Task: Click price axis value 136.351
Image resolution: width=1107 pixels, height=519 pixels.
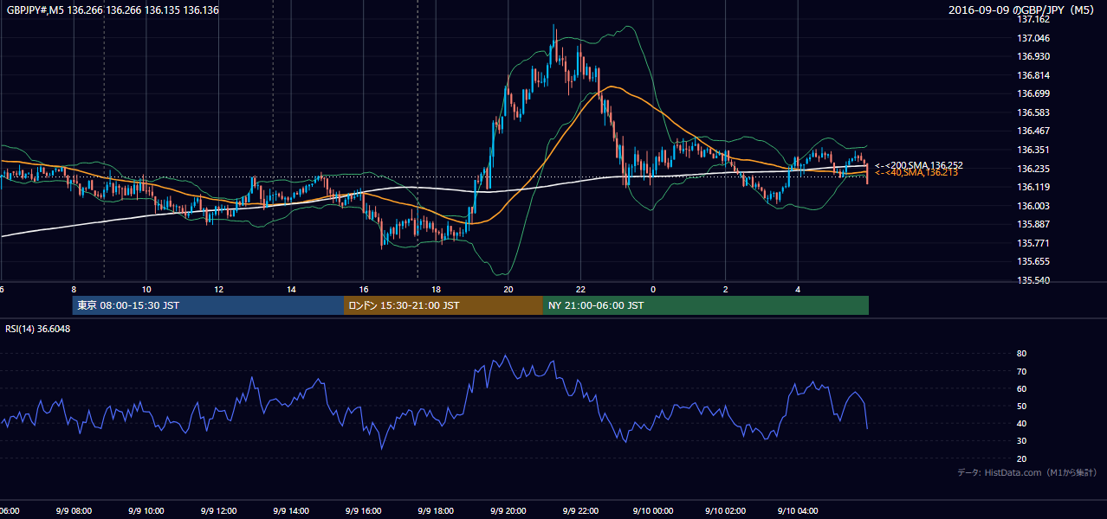Action: pyautogui.click(x=1033, y=150)
